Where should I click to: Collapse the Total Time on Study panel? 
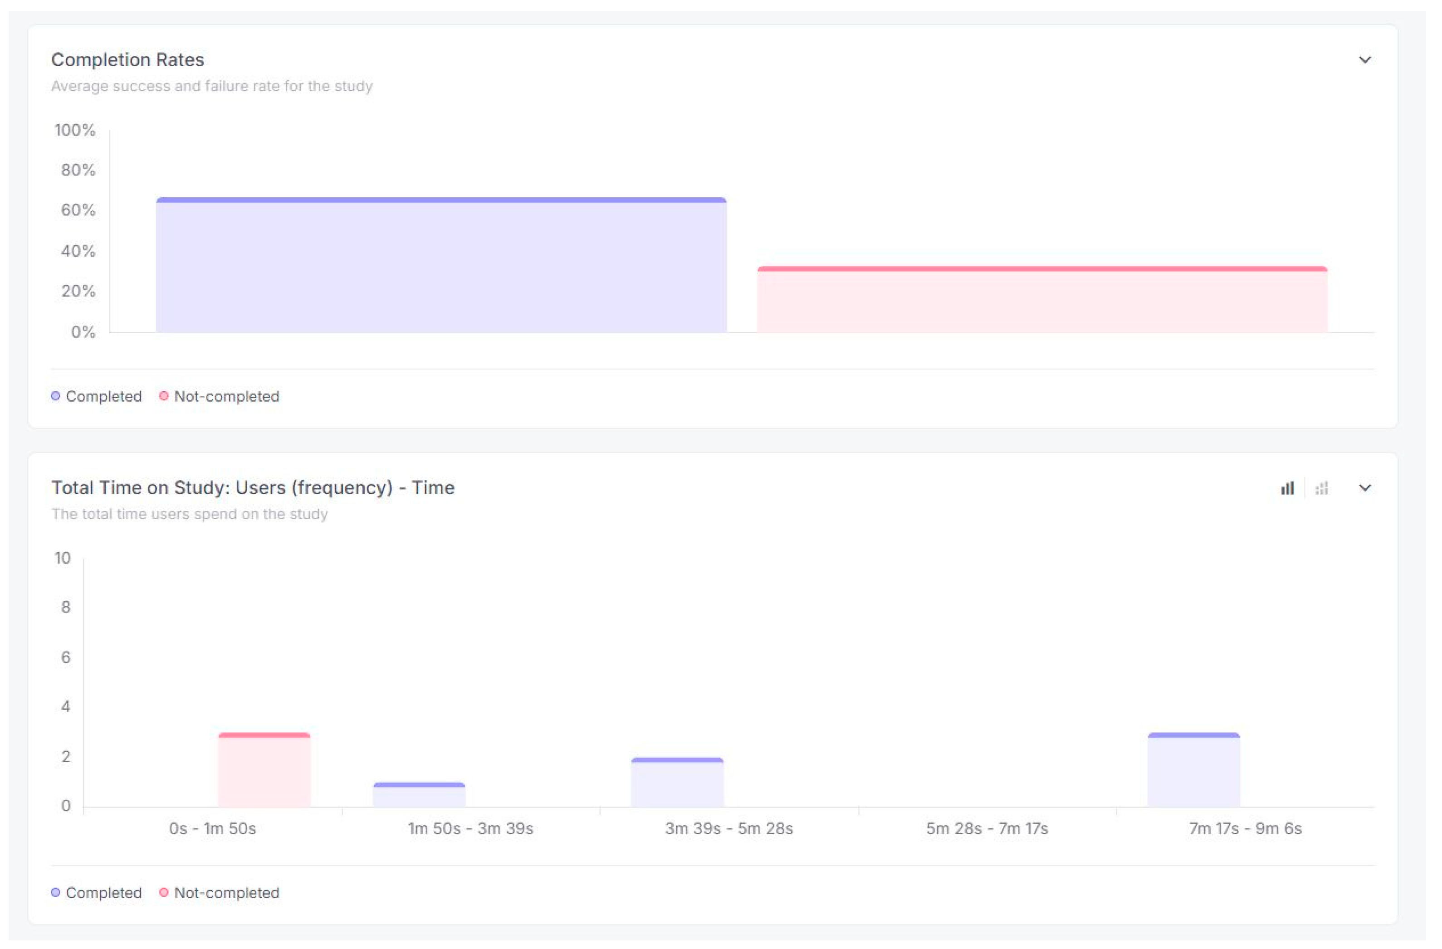pyautogui.click(x=1364, y=488)
